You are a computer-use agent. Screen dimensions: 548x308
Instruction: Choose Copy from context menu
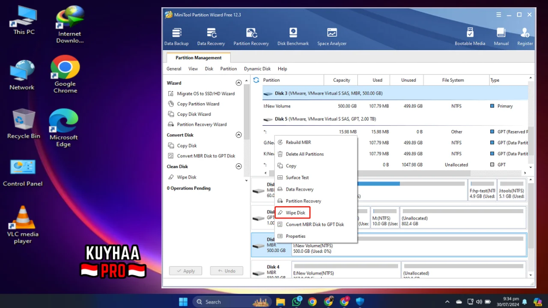tap(316, 166)
